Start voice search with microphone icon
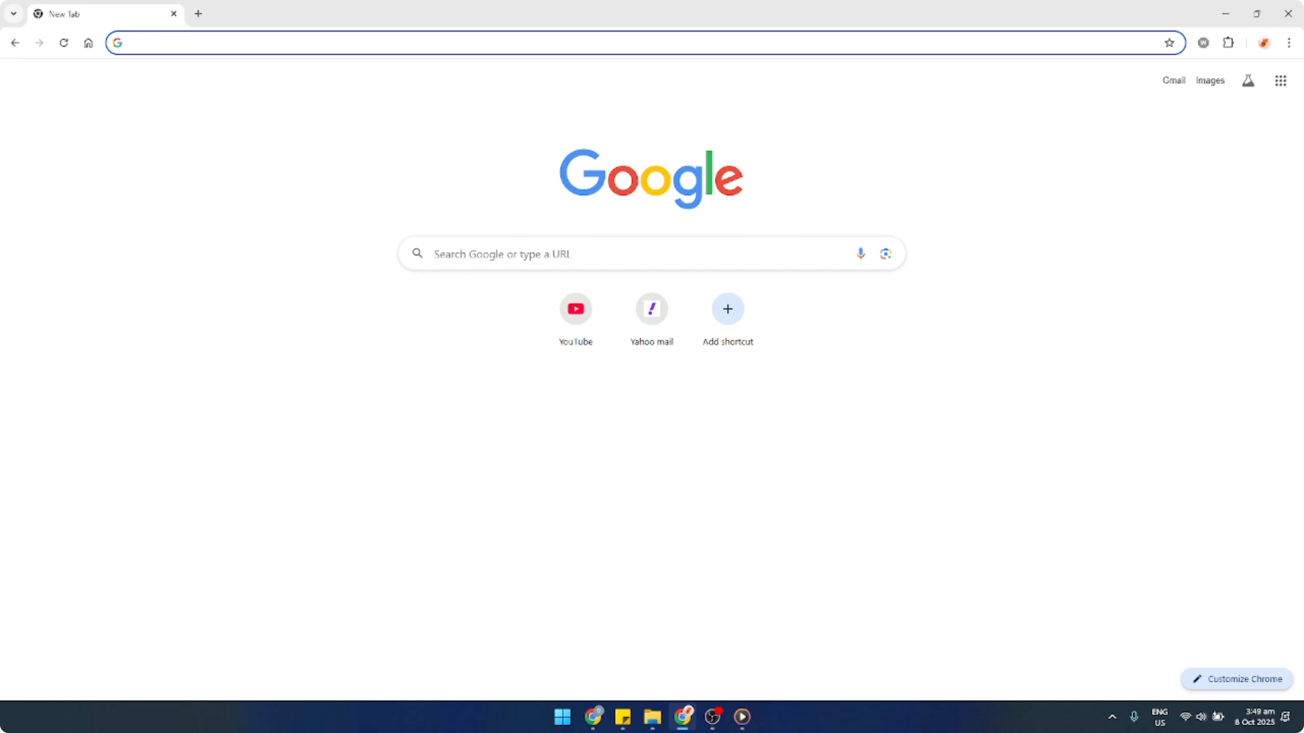The width and height of the screenshot is (1304, 733). [x=861, y=254]
